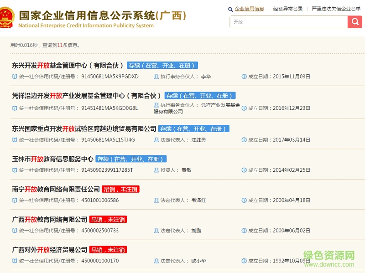Click the legal representative name 汪胜勇
365x273 pixels.
198,140
